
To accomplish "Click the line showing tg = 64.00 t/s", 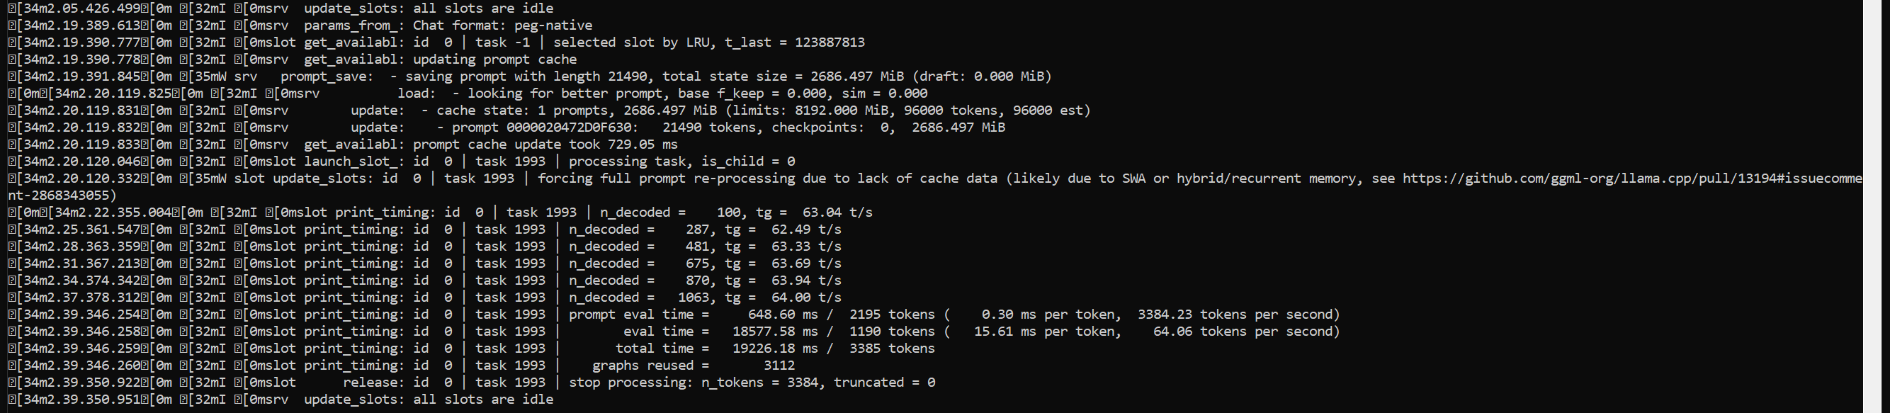I will click(424, 297).
